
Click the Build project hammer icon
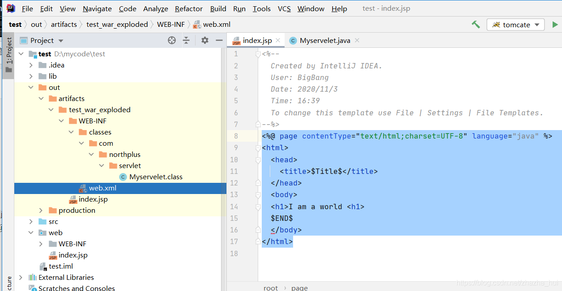pos(476,25)
